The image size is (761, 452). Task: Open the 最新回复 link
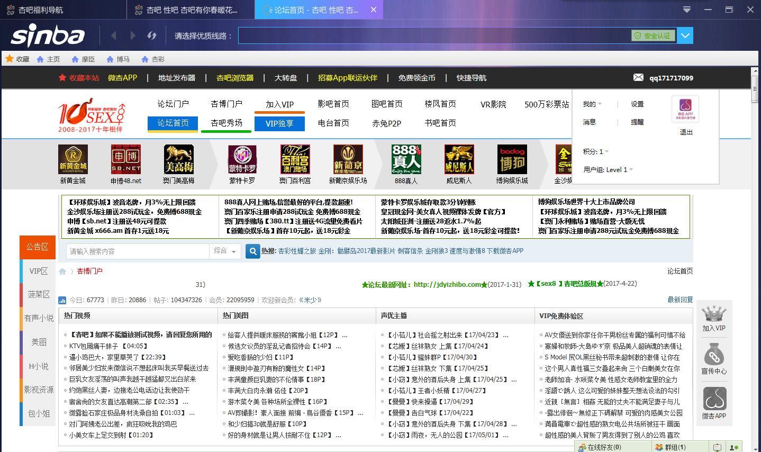pos(680,300)
